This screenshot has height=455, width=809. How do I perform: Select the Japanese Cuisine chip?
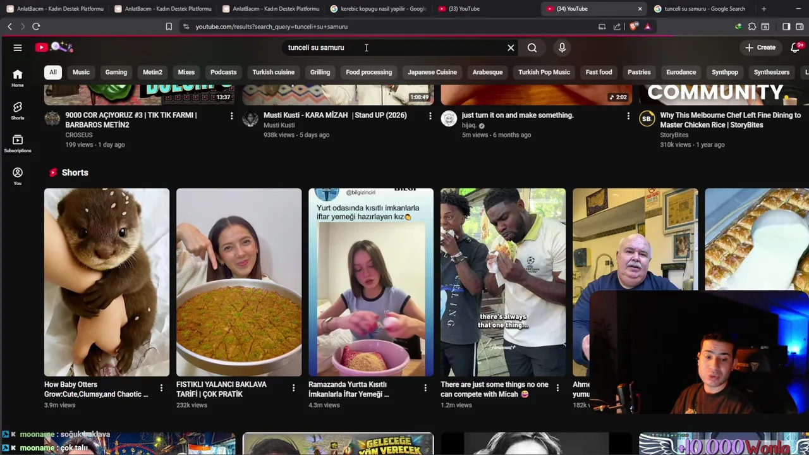(432, 72)
